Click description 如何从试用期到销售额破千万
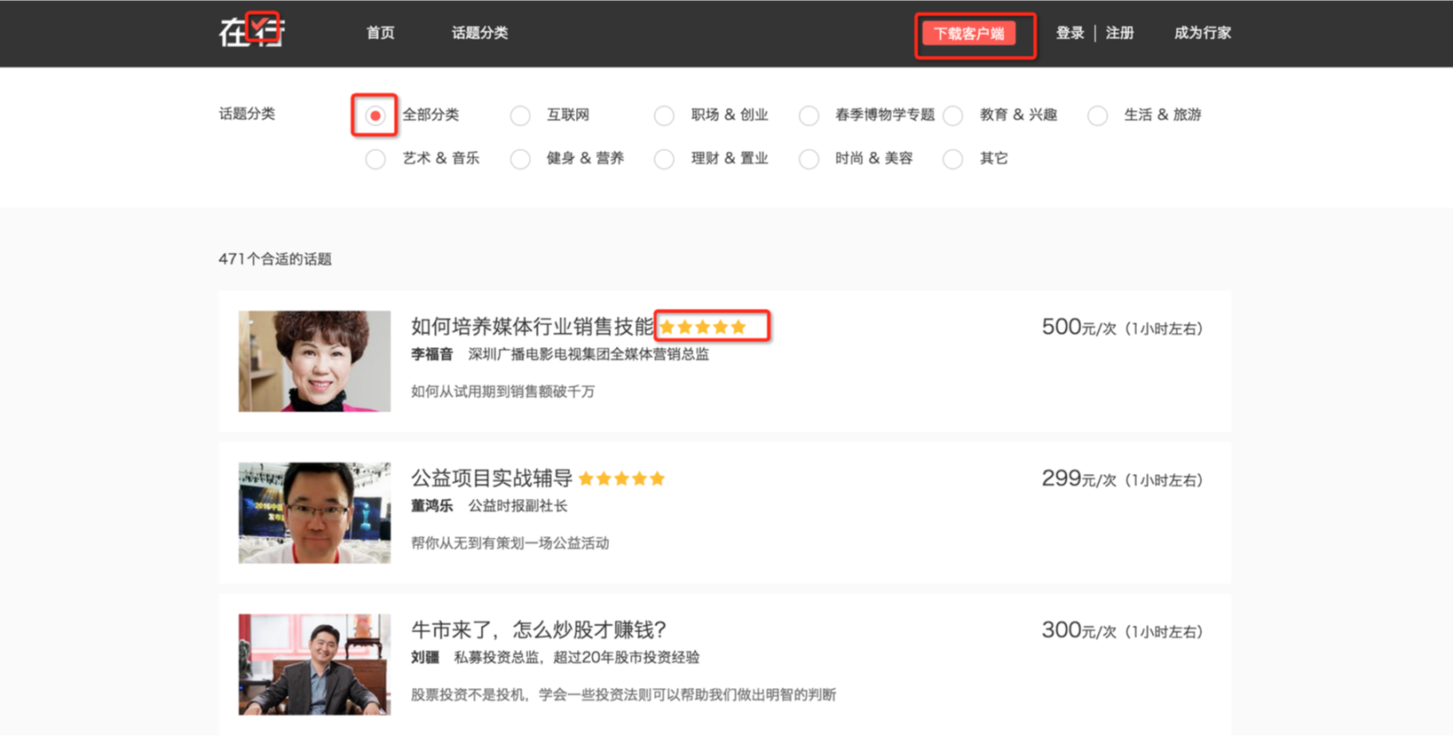The image size is (1453, 736). tap(502, 392)
